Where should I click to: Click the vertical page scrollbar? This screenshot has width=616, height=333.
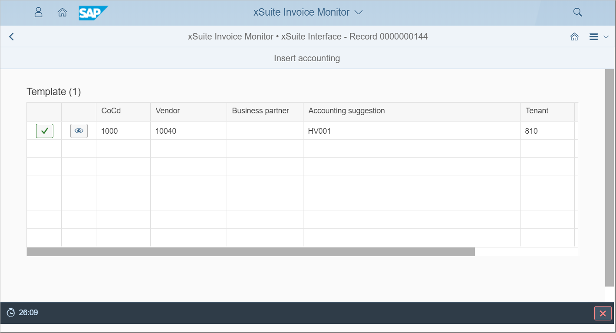click(x=609, y=177)
